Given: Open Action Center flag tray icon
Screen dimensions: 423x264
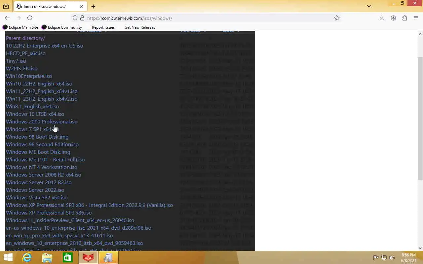Looking at the screenshot, I should (x=376, y=258).
